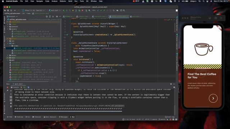This screenshot has width=230, height=129.
Task: Open main.dart run configuration dropdown
Action: click(x=55, y=10)
